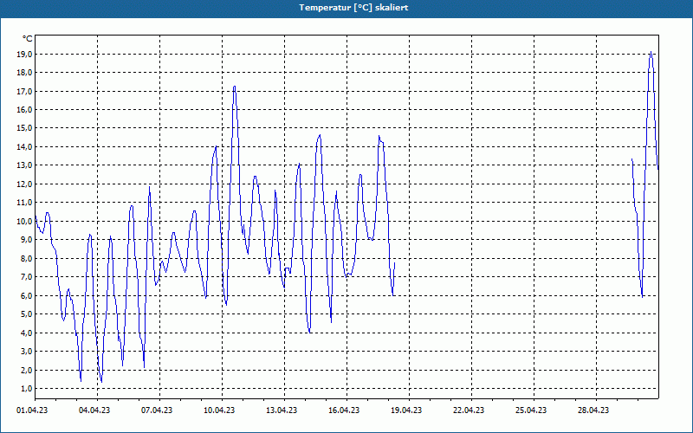Viewport: 693px width, 433px height.
Task: Click the 17,0 y-axis label
Action: [24, 92]
